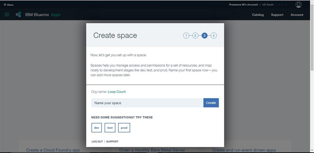Image resolution: width=314 pixels, height=153 pixels.
Task: Click the scrollbar up arrow
Action: [x=312, y=2]
